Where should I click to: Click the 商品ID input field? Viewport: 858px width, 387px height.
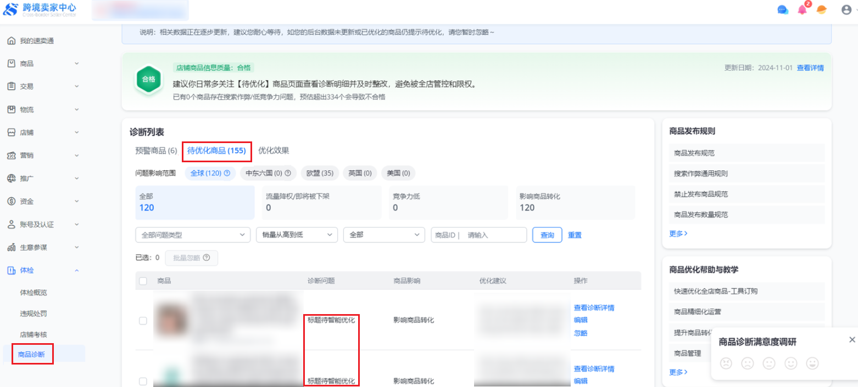[493, 235]
